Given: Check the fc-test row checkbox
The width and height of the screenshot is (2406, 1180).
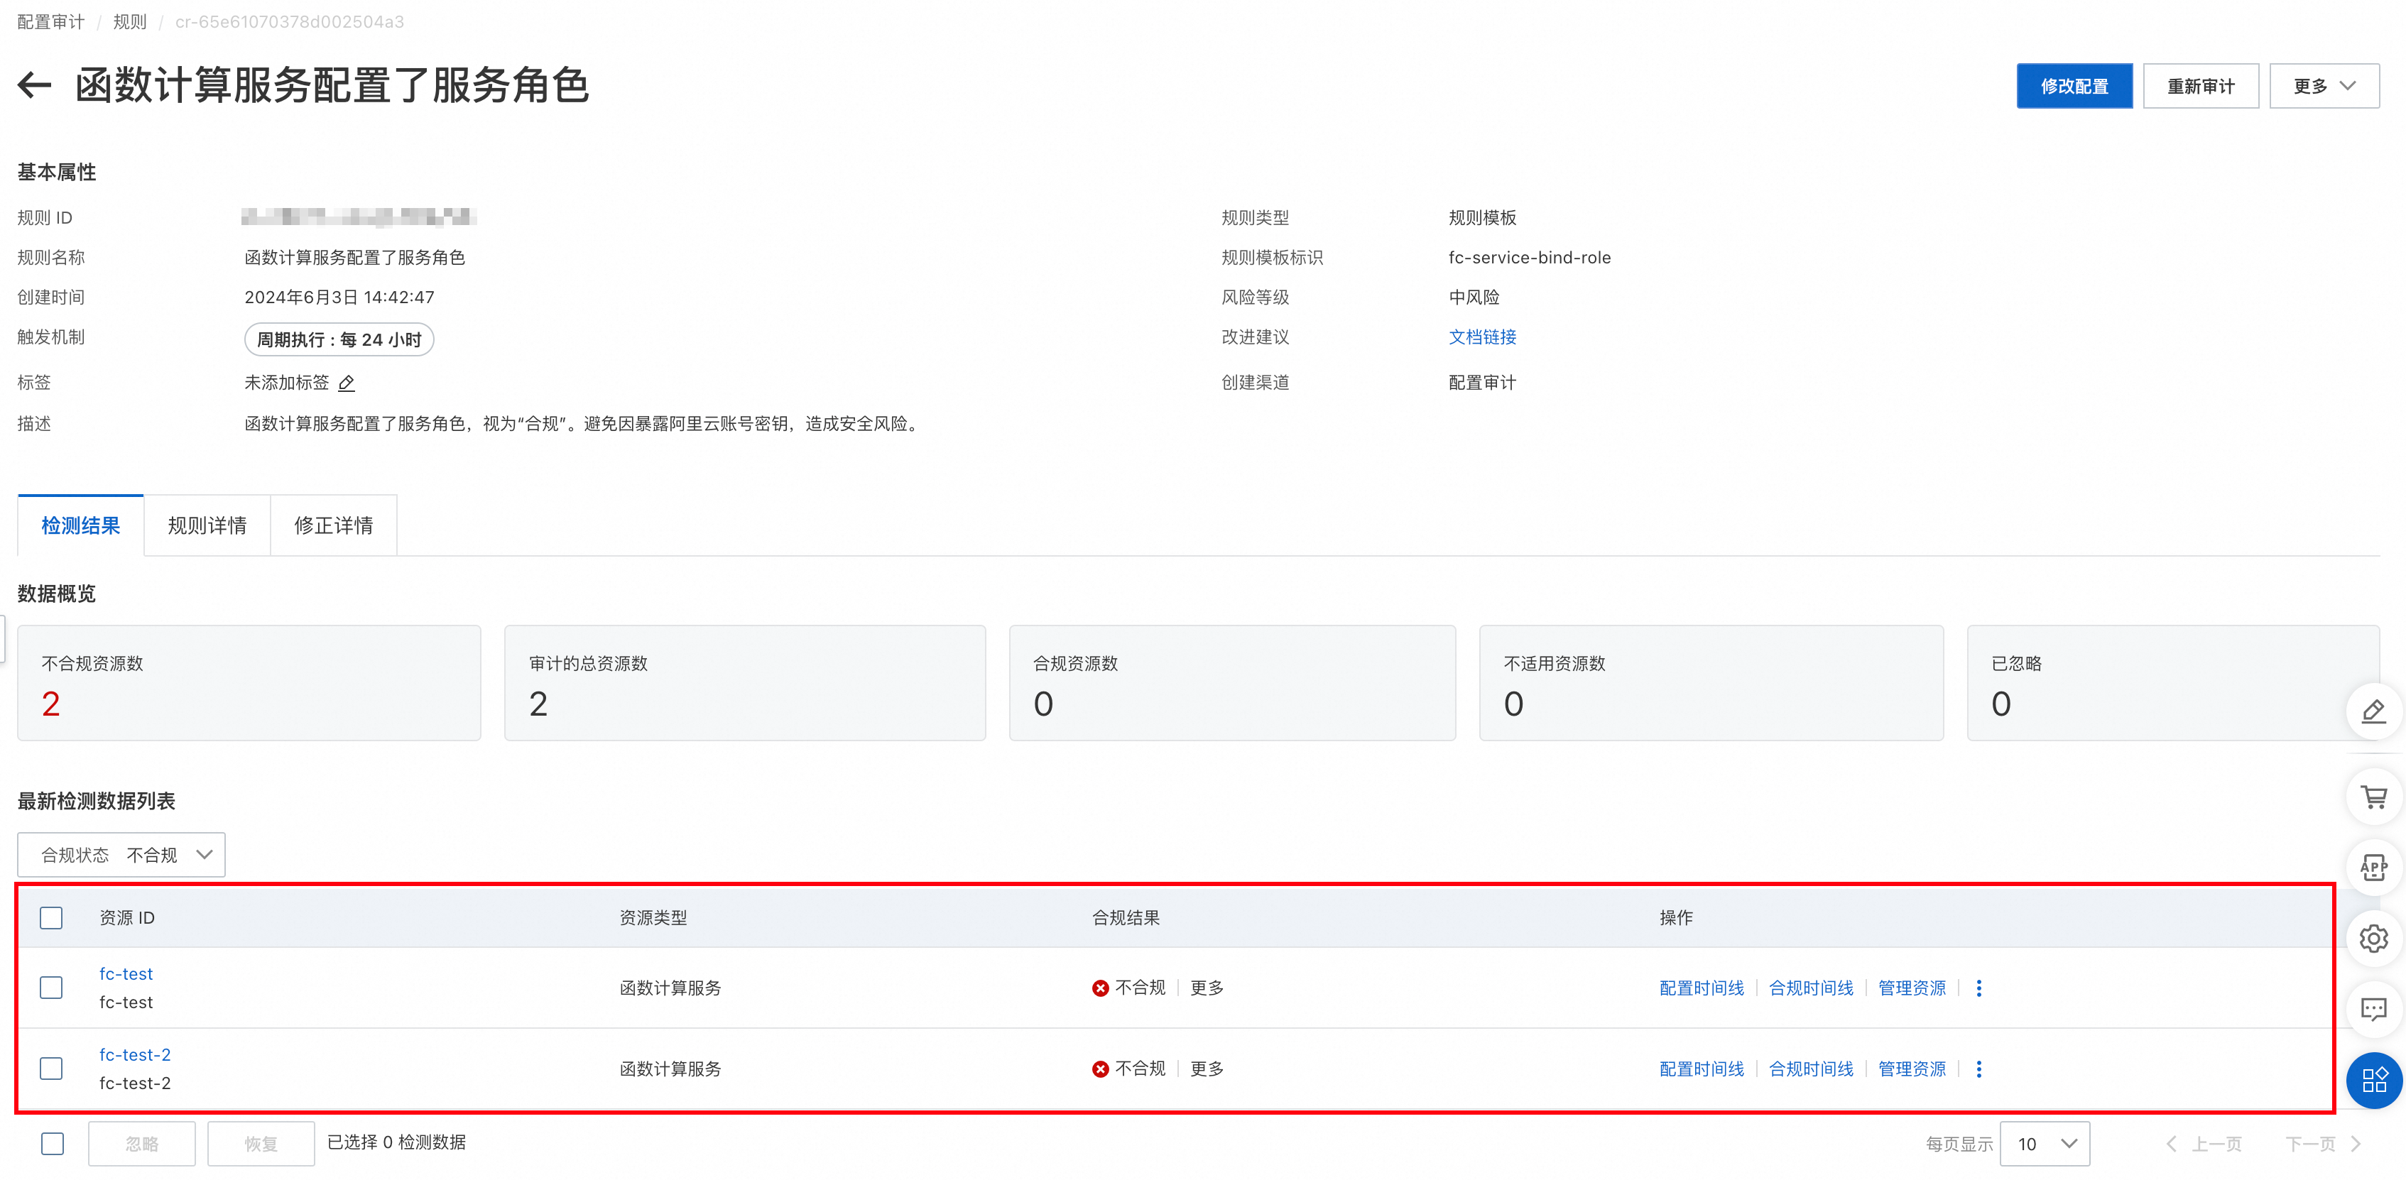Looking at the screenshot, I should click(51, 988).
